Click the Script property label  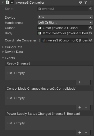pyautogui.click(x=9, y=9)
